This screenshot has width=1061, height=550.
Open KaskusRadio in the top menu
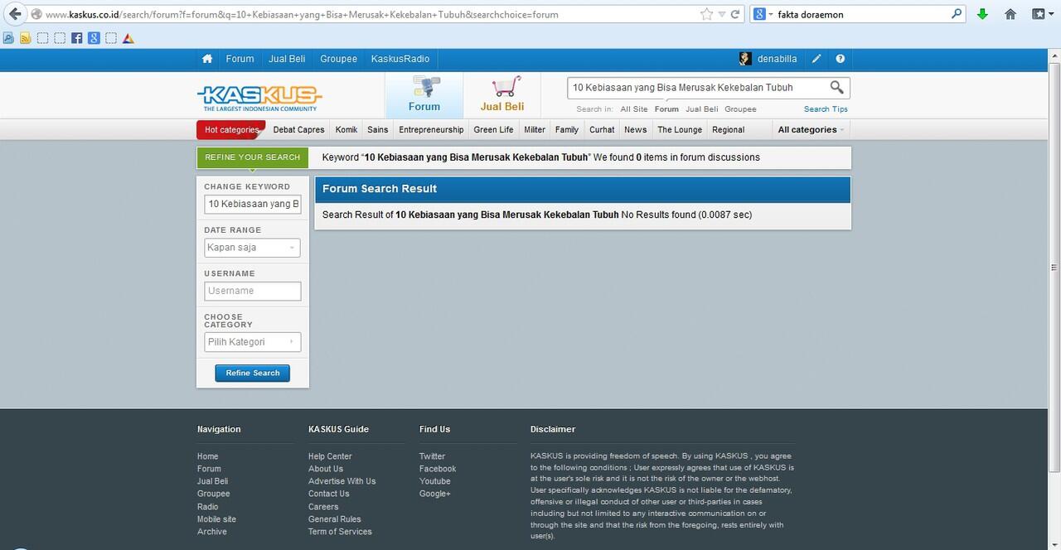400,59
